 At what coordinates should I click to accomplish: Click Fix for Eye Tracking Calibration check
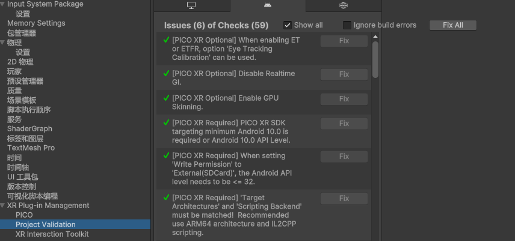point(344,41)
